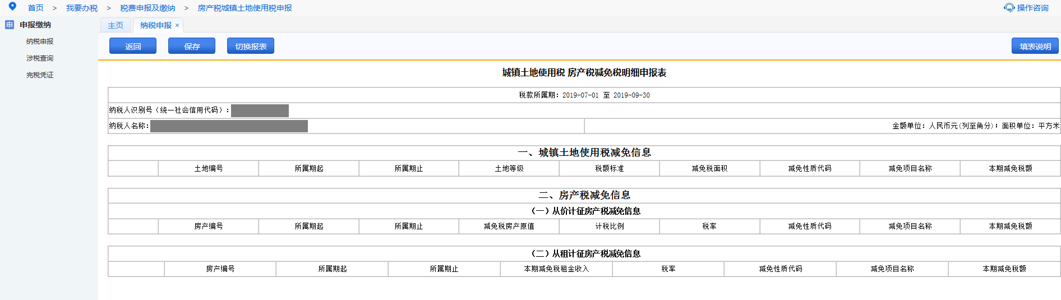
Task: Click 减免性质代码 header in 从价计征 table
Action: point(810,226)
